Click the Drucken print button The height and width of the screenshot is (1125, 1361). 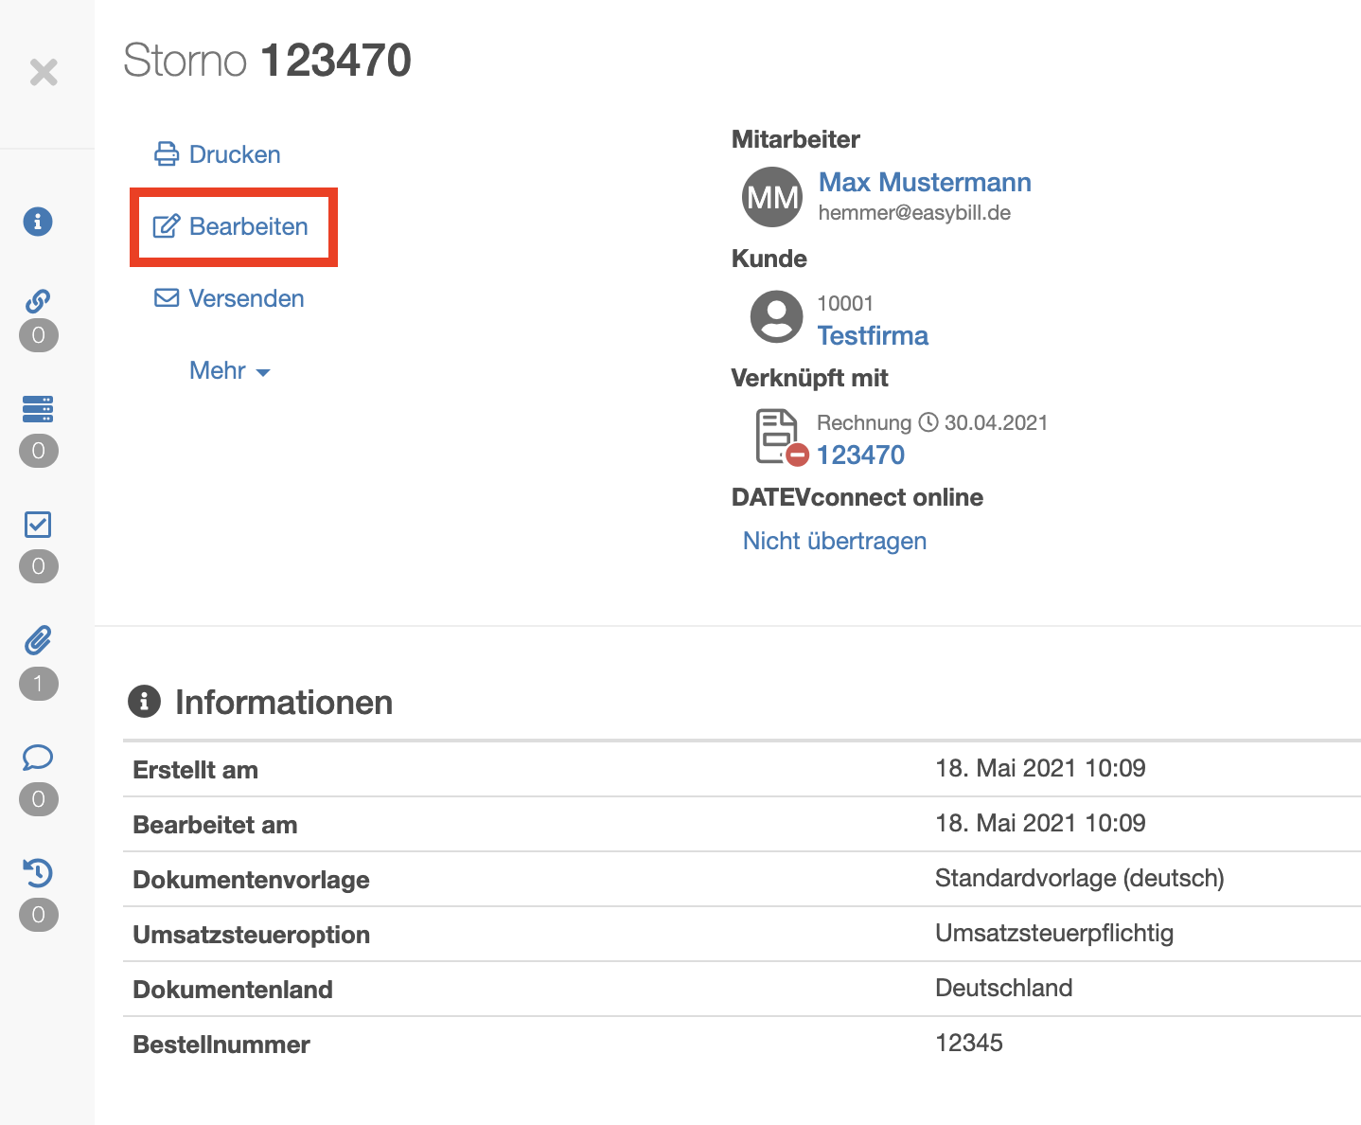tap(218, 154)
